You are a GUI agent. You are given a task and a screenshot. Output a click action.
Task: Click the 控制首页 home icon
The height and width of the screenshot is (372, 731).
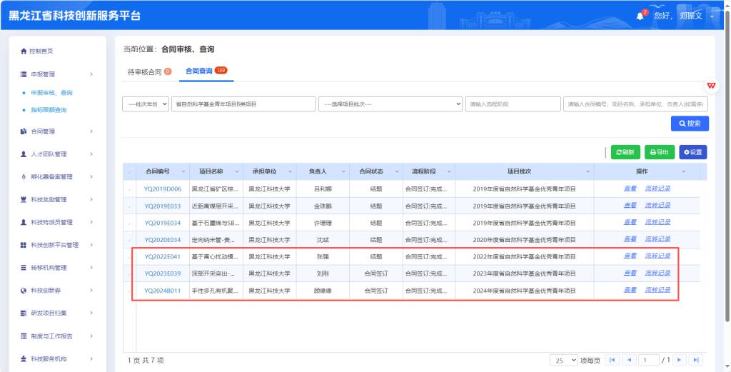click(24, 51)
